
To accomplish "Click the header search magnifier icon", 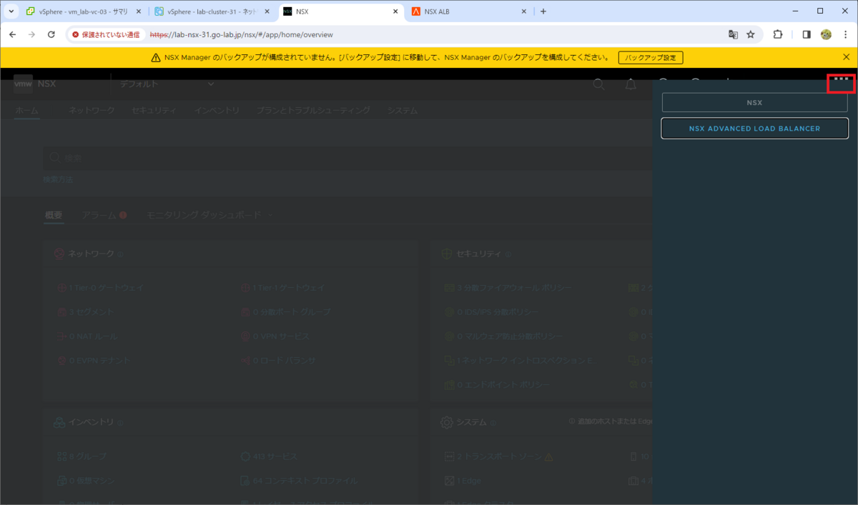I will click(599, 84).
